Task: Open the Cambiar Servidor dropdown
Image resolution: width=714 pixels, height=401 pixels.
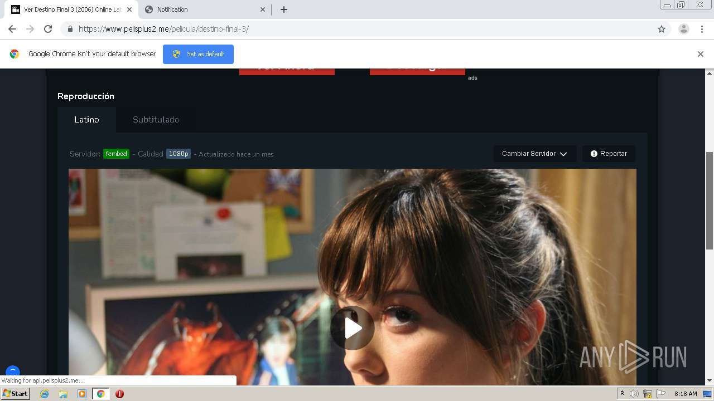Action: 534,154
